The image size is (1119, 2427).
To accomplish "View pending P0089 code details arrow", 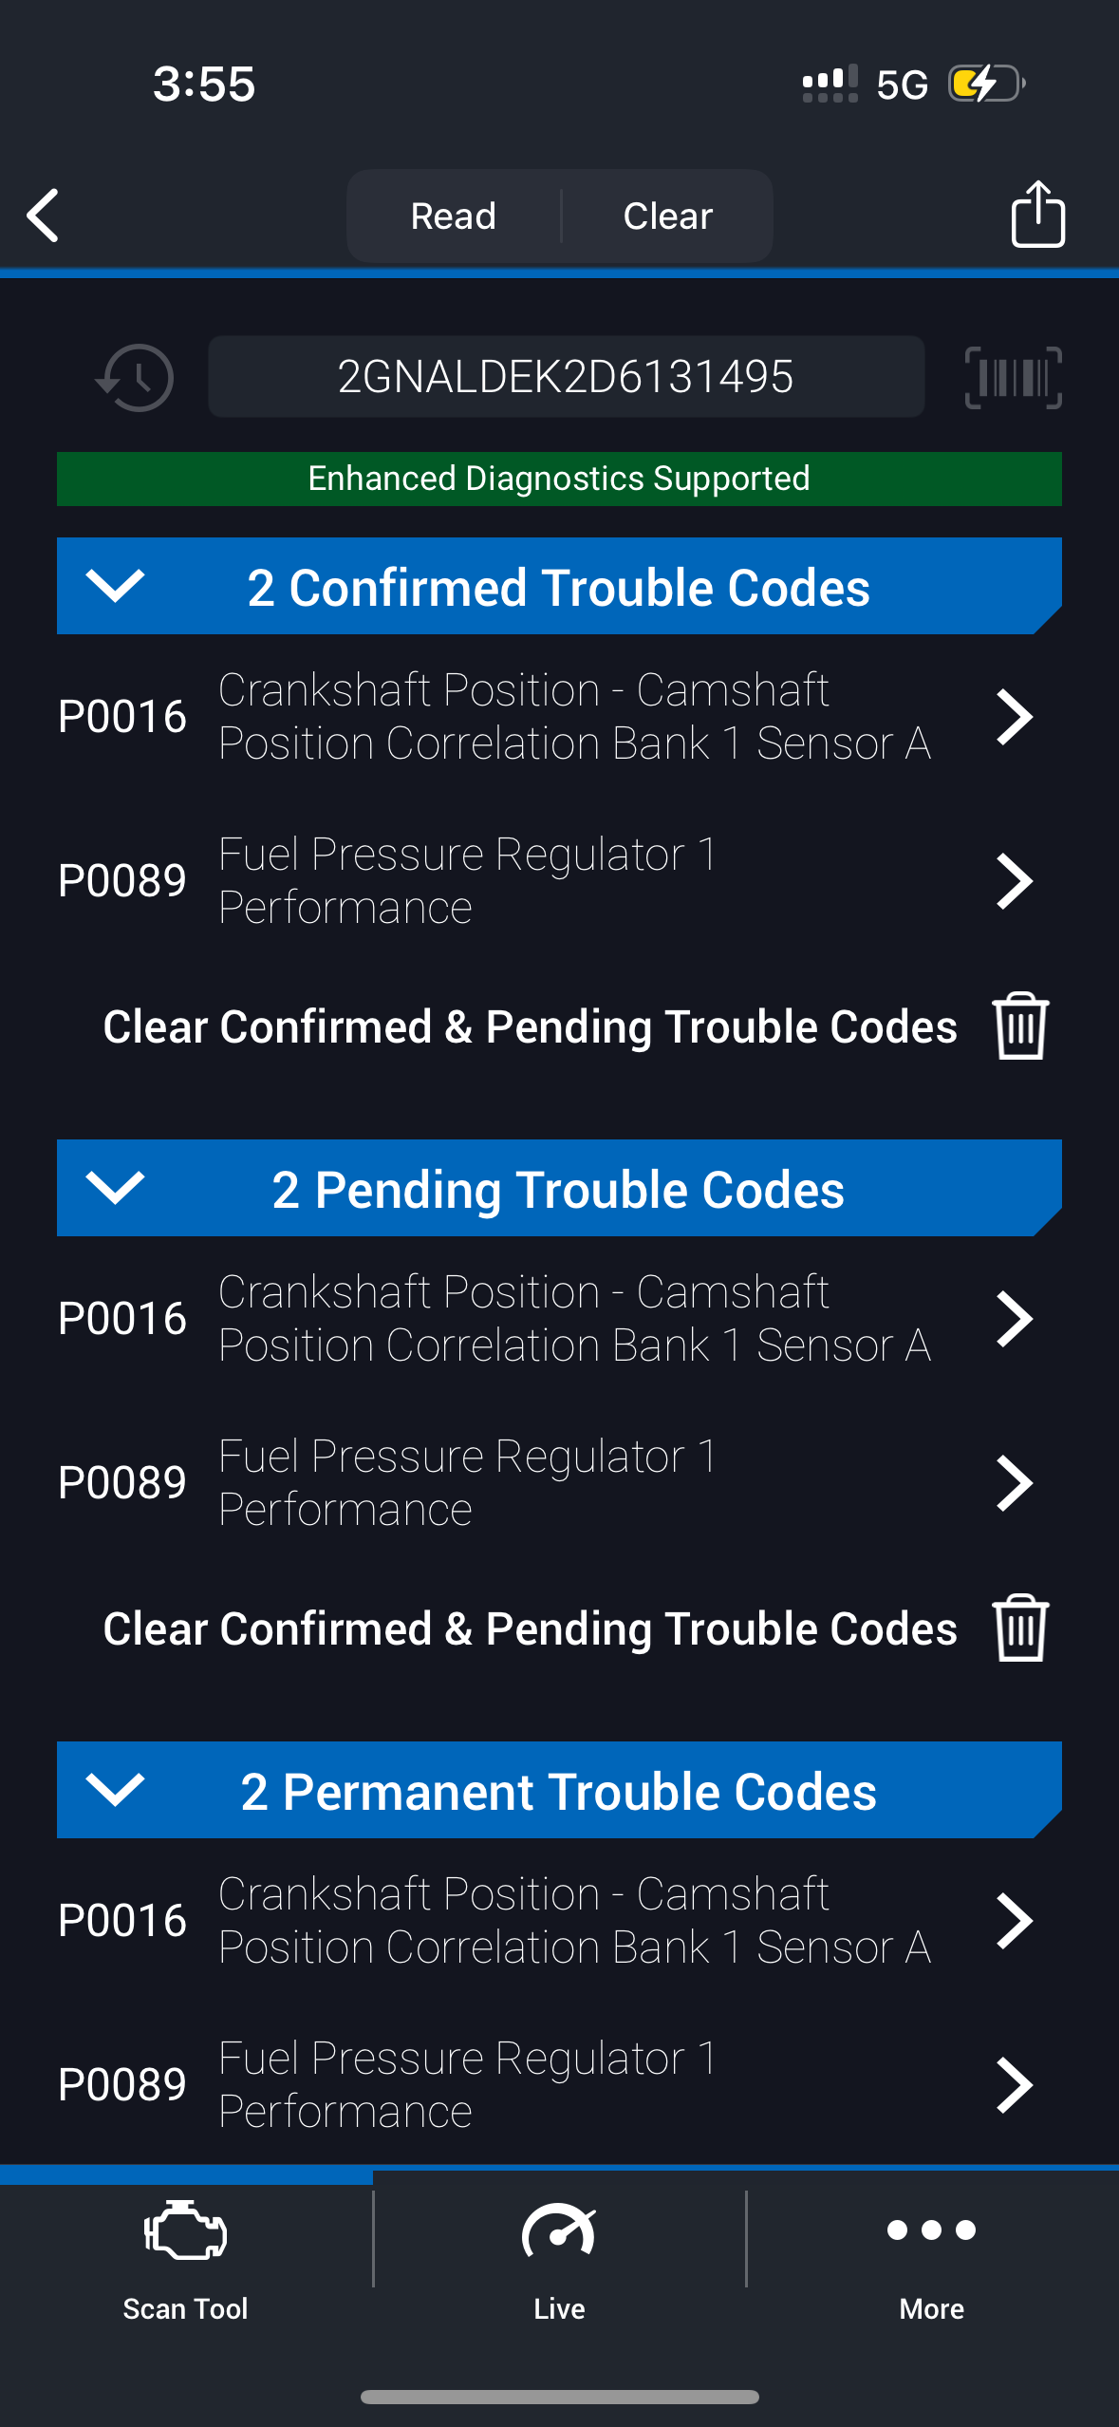I will point(1014,1483).
